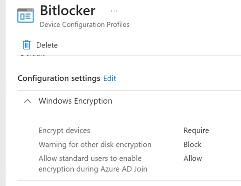Click the trash can Delete icon
The image size is (241, 186).
pos(27,45)
